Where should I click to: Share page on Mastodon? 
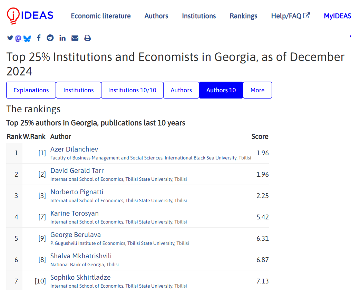pyautogui.click(x=18, y=39)
